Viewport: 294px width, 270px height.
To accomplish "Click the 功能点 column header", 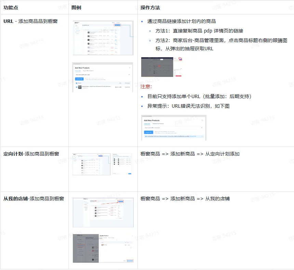I will pos(11,8).
